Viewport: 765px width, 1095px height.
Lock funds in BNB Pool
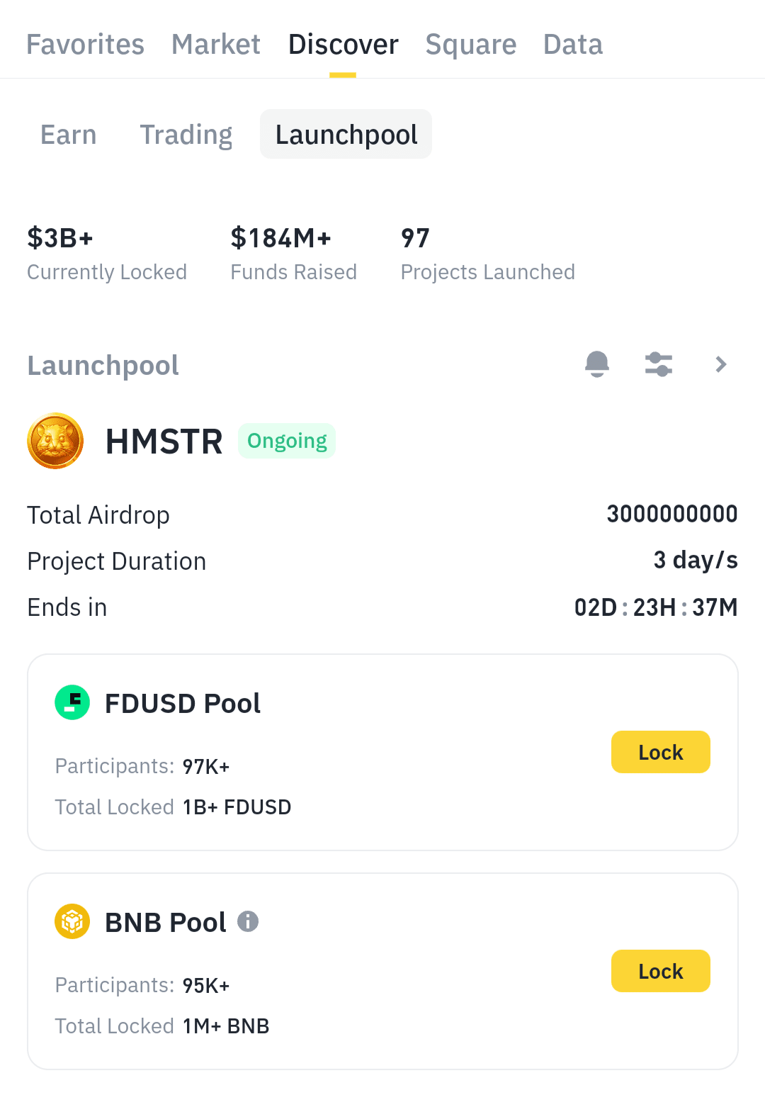pyautogui.click(x=660, y=971)
